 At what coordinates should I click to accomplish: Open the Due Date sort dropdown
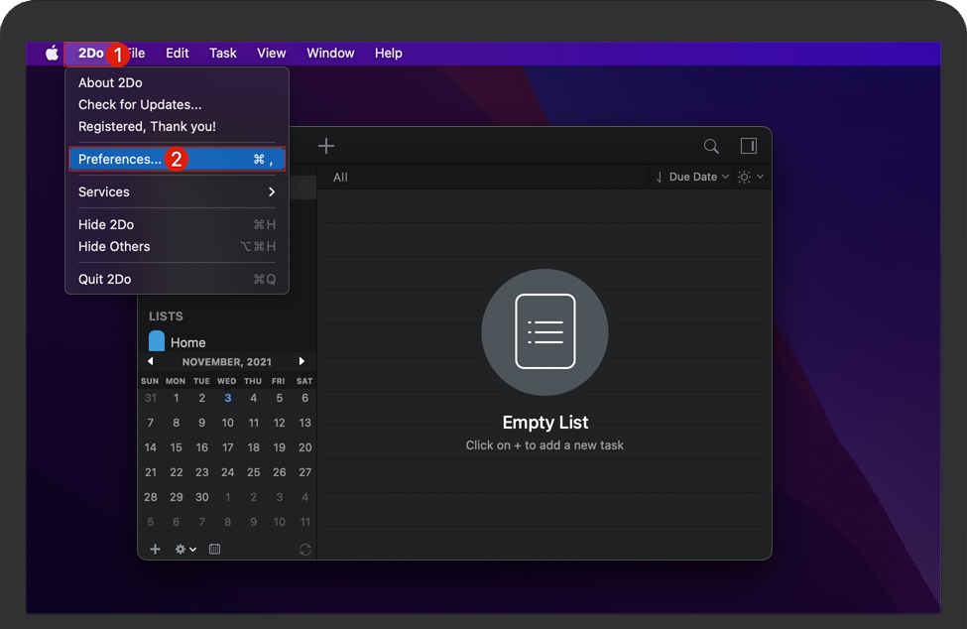pos(692,177)
